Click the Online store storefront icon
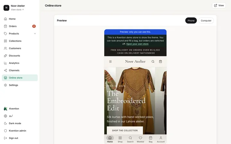Viewport: 231px width, 144px height. (x=5, y=77)
